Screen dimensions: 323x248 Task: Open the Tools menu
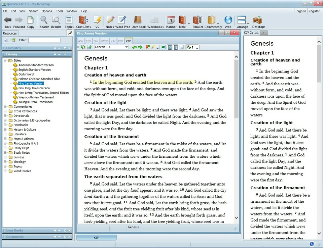(x=59, y=11)
